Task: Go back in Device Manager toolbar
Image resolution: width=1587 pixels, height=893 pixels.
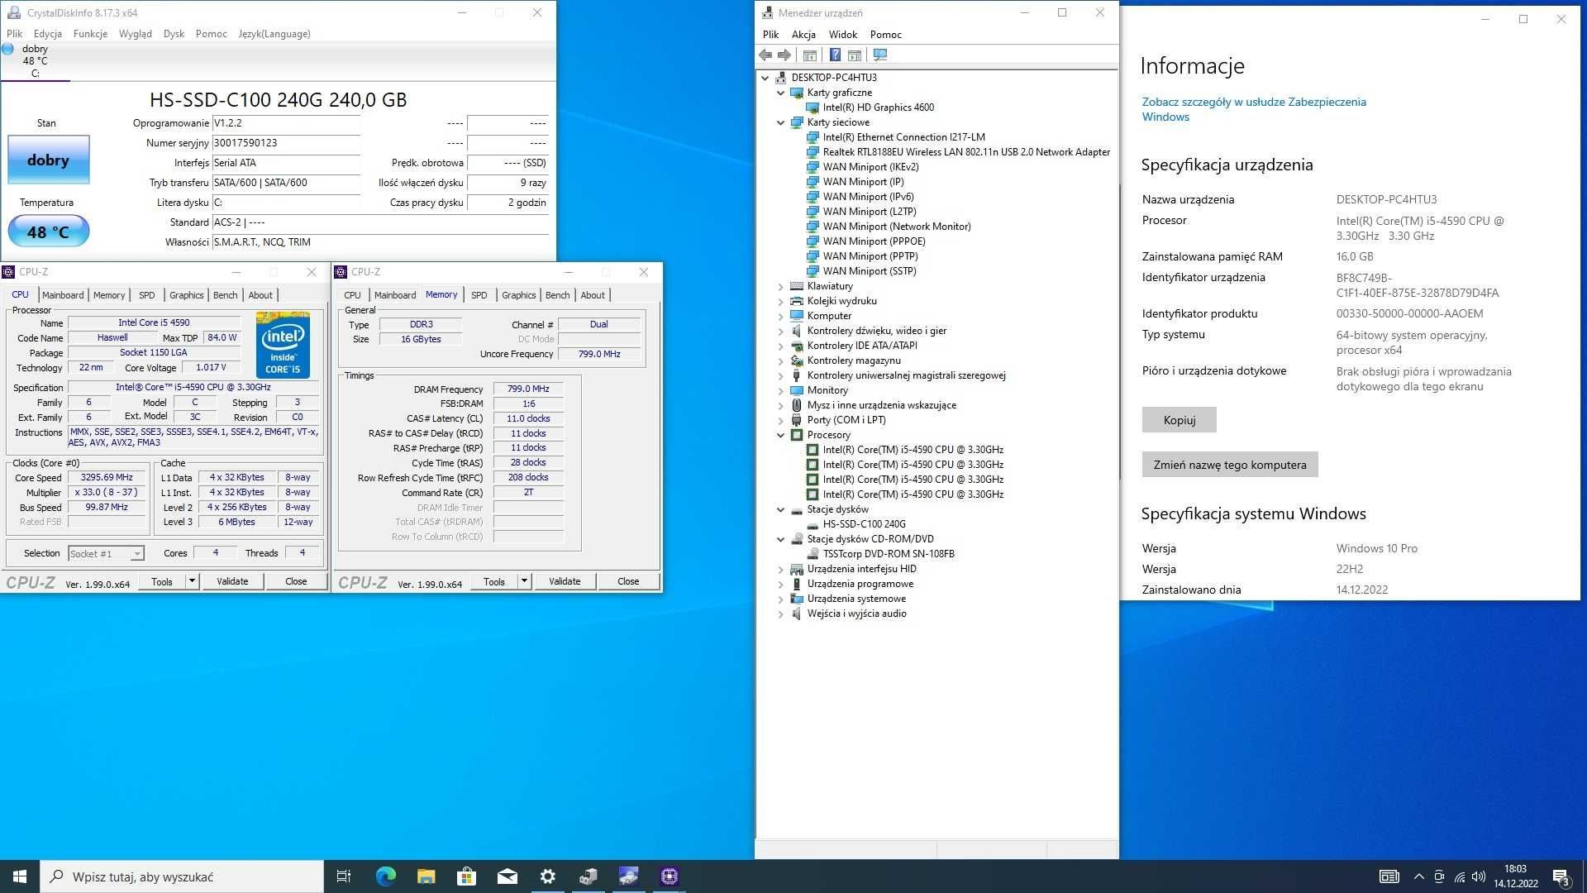Action: pos(765,55)
